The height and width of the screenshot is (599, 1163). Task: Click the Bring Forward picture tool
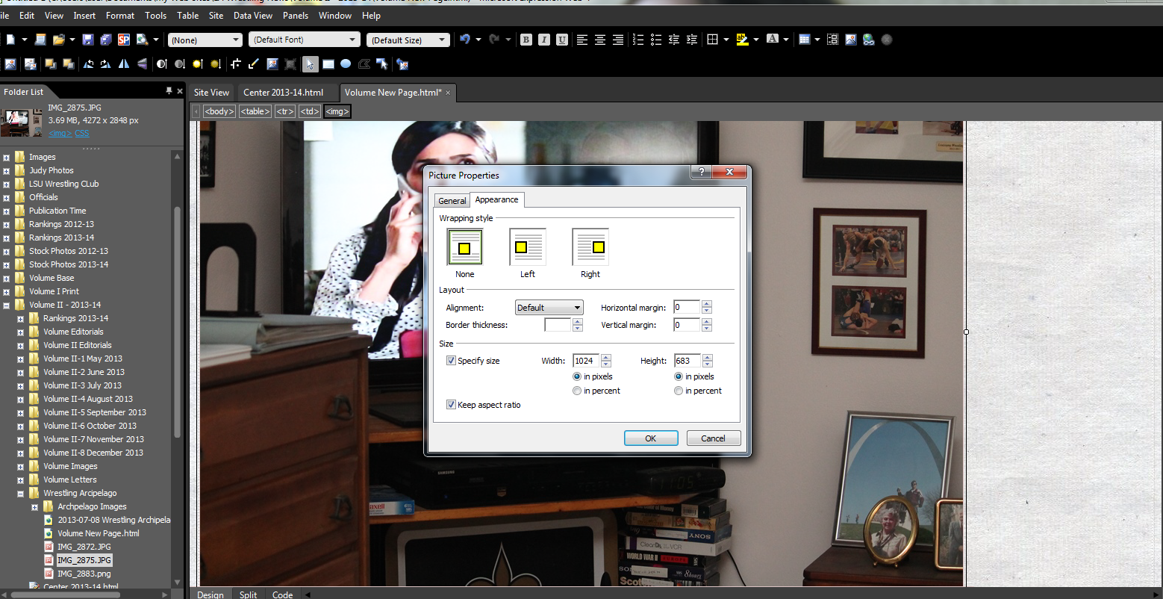click(x=50, y=64)
